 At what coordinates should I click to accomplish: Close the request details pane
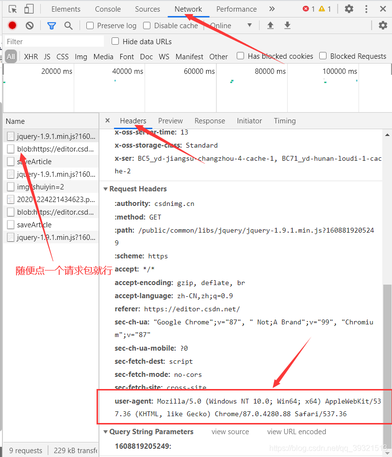coord(108,120)
